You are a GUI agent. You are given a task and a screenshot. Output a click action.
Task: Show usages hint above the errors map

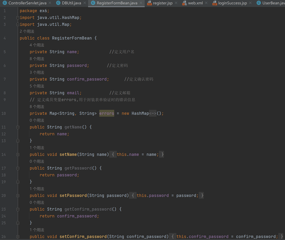[37, 106]
